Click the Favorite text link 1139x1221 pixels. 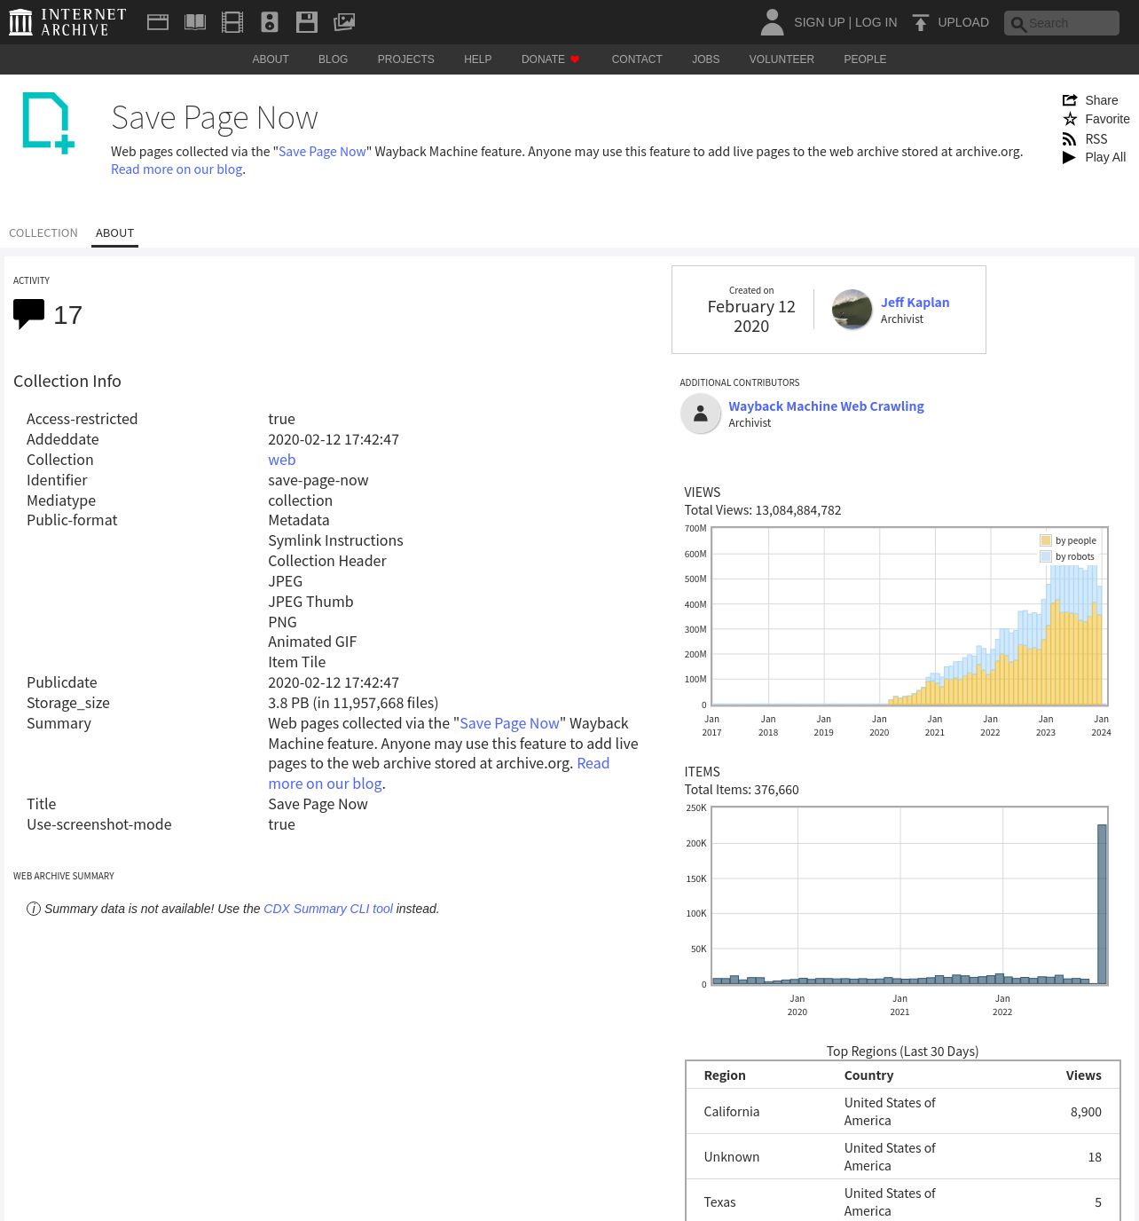click(x=1107, y=119)
